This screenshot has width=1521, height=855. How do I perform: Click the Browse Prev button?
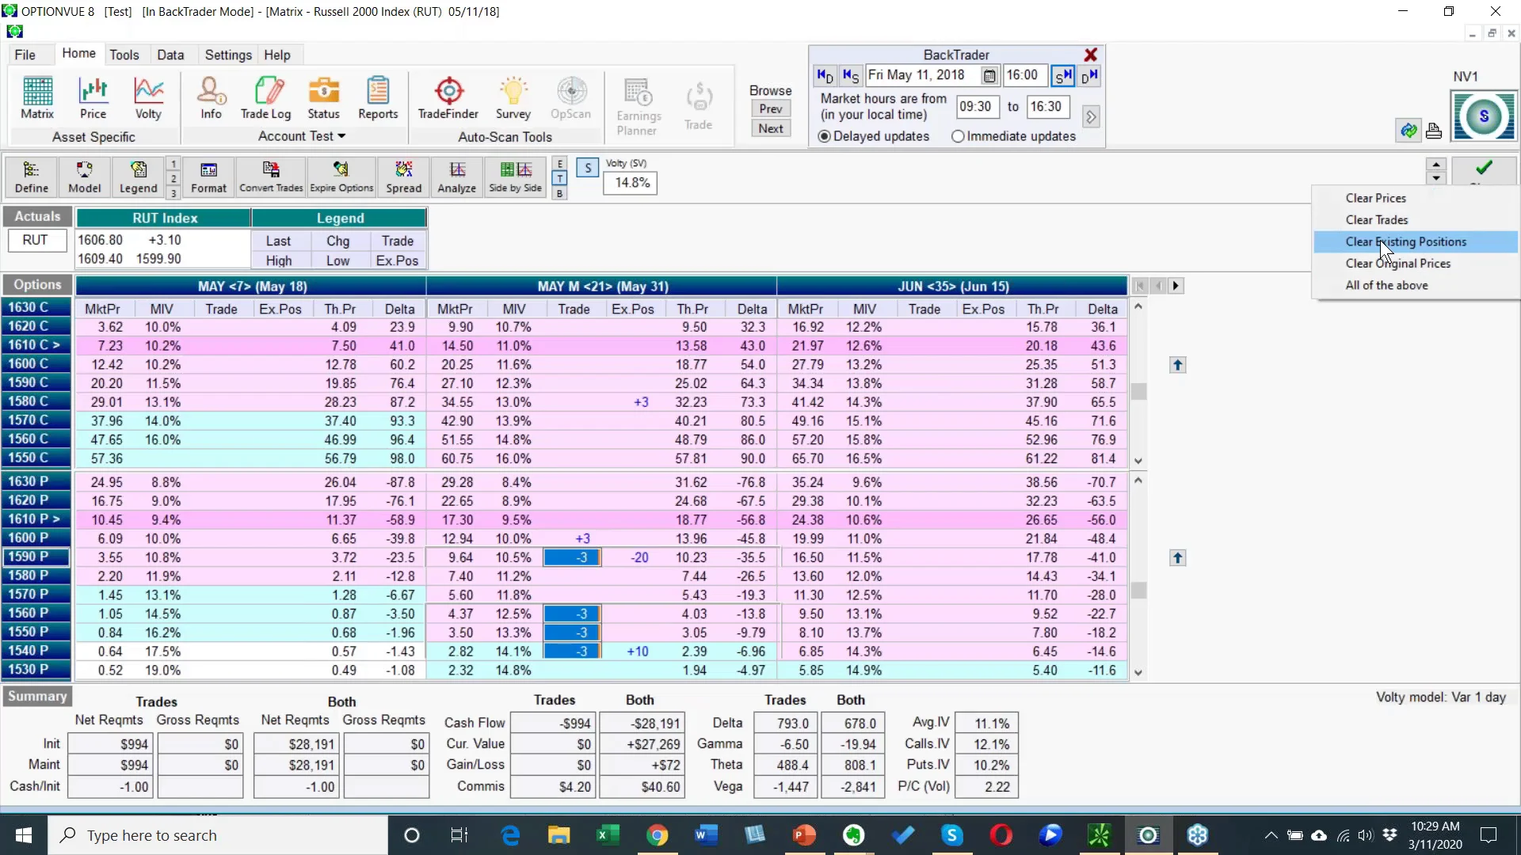(x=771, y=108)
